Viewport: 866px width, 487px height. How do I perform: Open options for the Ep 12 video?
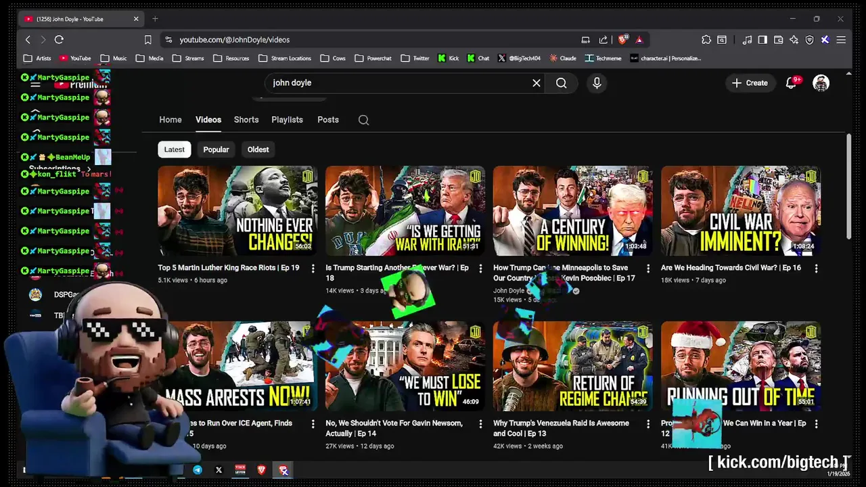[x=816, y=424]
